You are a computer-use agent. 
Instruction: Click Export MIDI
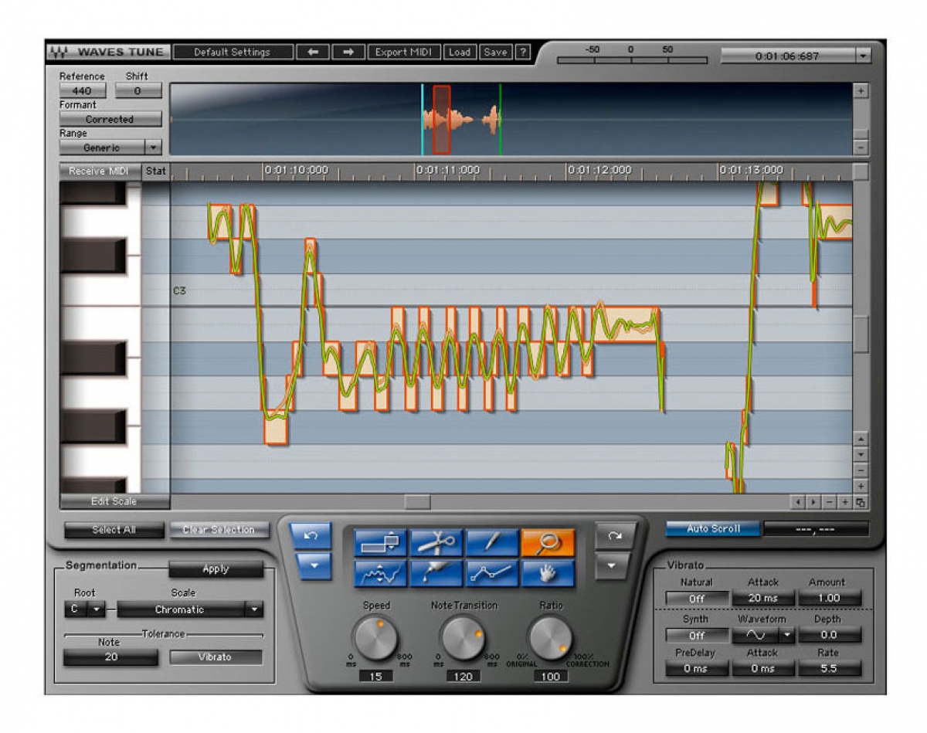403,53
